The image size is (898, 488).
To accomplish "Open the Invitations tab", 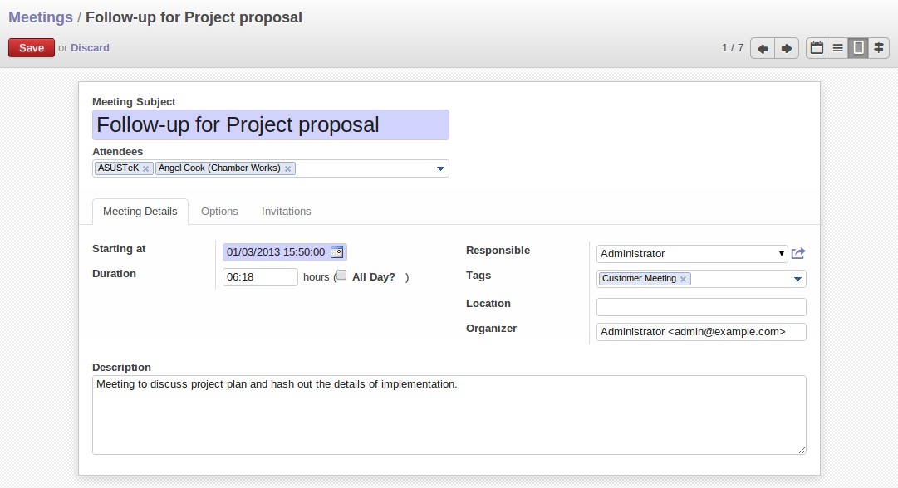I will [287, 212].
